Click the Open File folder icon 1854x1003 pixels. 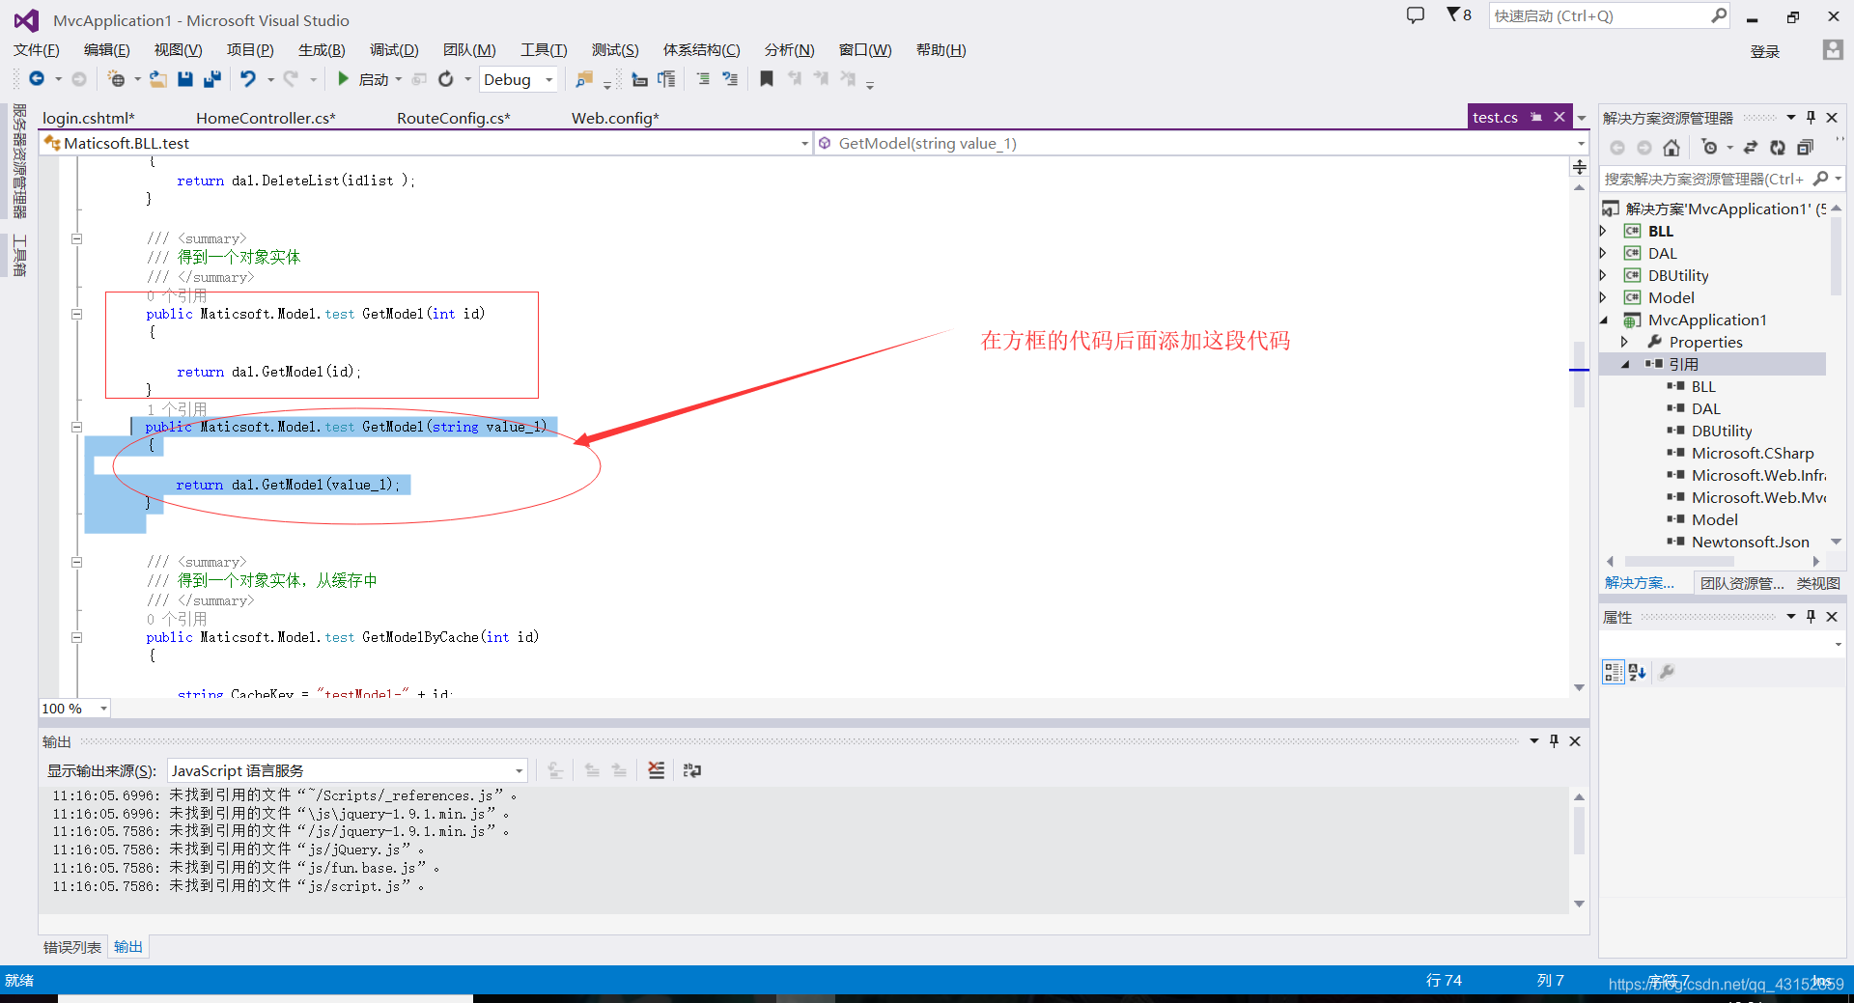(x=157, y=79)
